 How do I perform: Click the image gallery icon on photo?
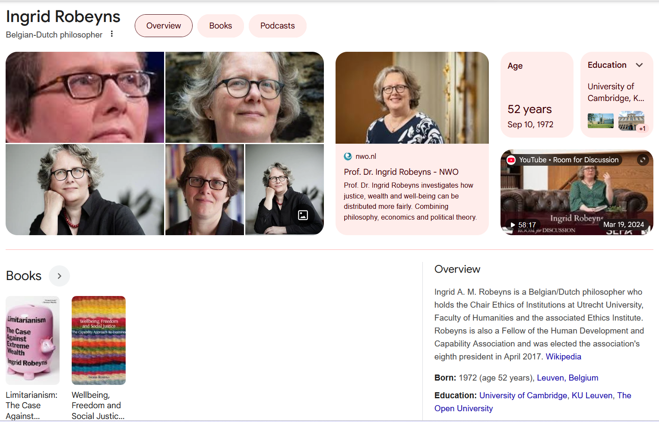click(x=303, y=215)
